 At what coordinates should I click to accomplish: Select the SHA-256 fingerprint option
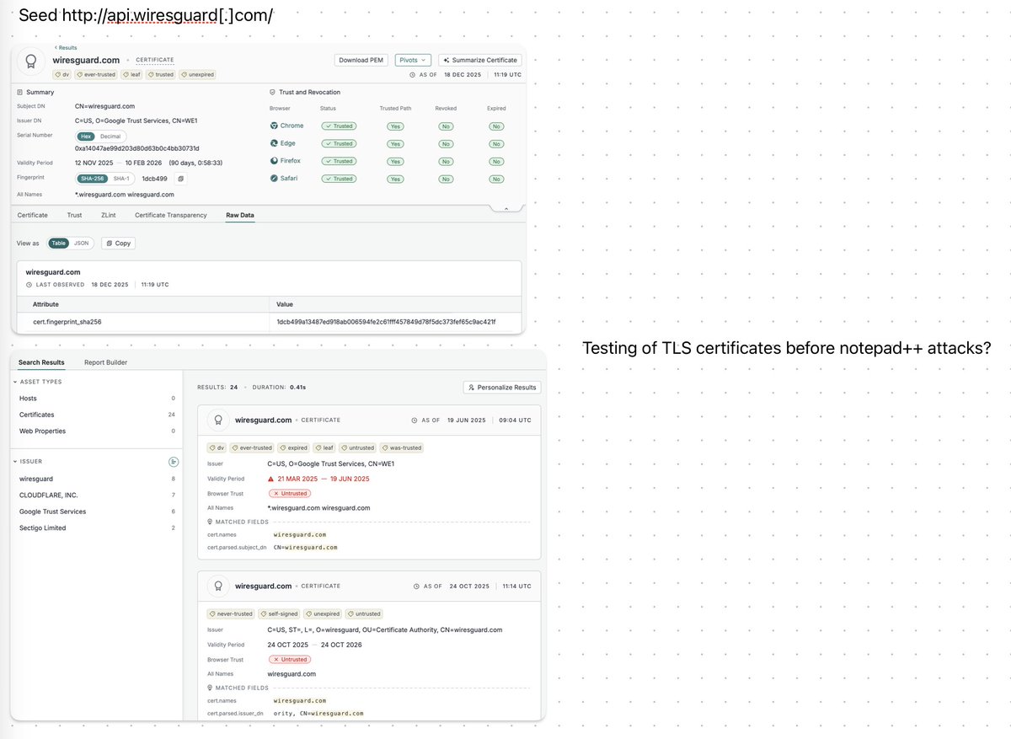(92, 179)
